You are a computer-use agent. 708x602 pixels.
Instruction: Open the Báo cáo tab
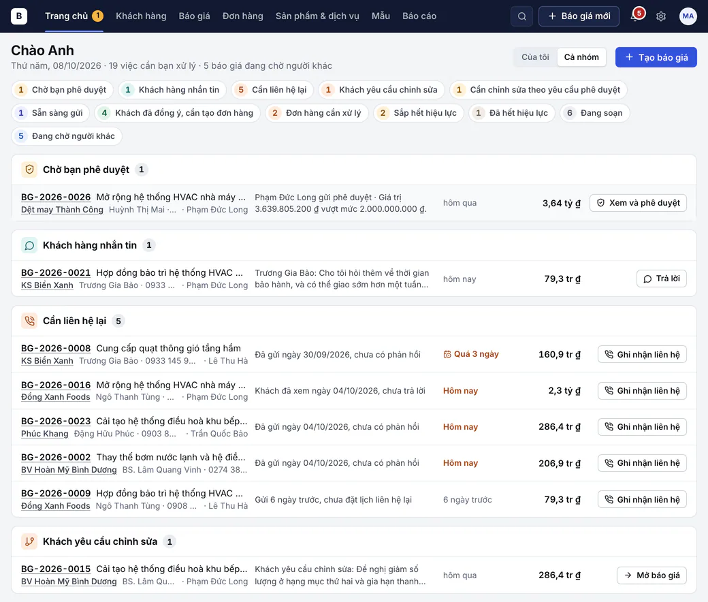419,16
